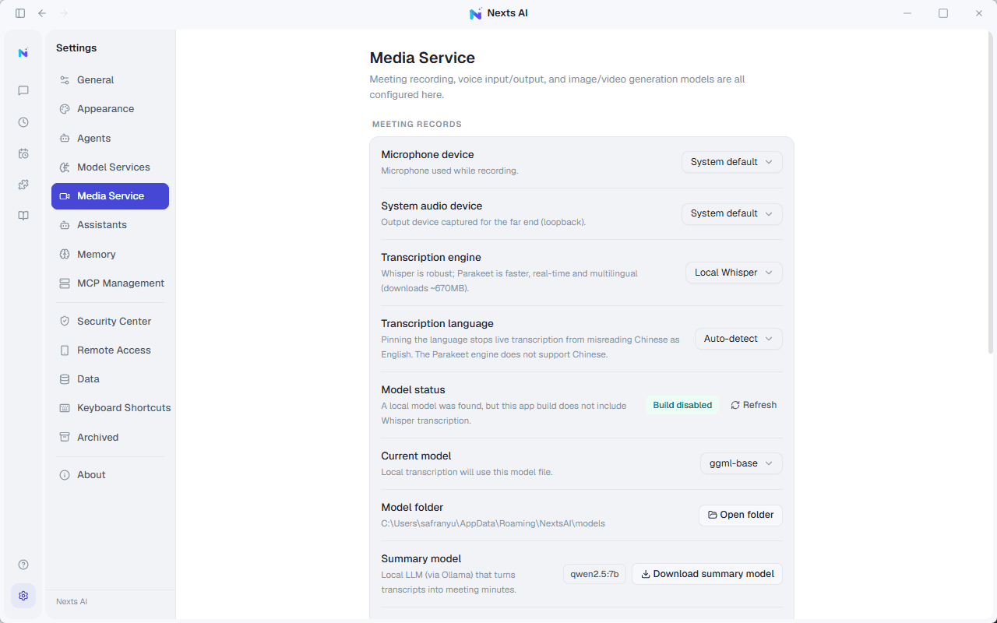
Task: Click the info icon beside About
Action: coord(65,475)
